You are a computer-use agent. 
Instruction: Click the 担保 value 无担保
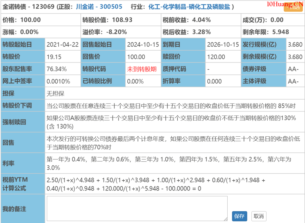(x=55, y=94)
